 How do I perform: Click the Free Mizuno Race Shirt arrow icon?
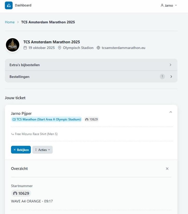click(12, 134)
